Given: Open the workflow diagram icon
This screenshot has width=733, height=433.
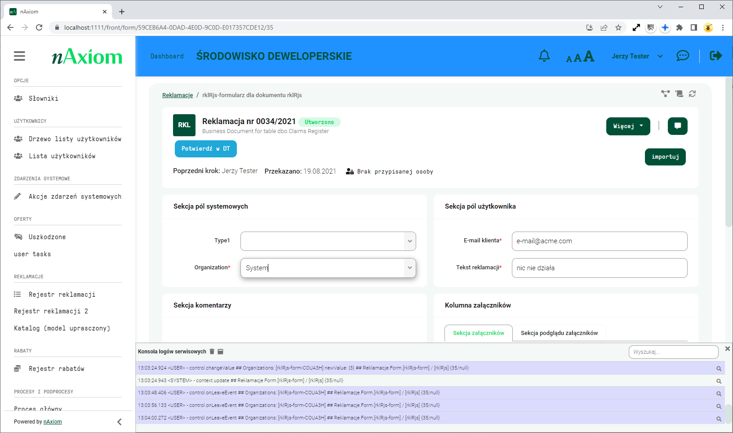Looking at the screenshot, I should pyautogui.click(x=665, y=94).
